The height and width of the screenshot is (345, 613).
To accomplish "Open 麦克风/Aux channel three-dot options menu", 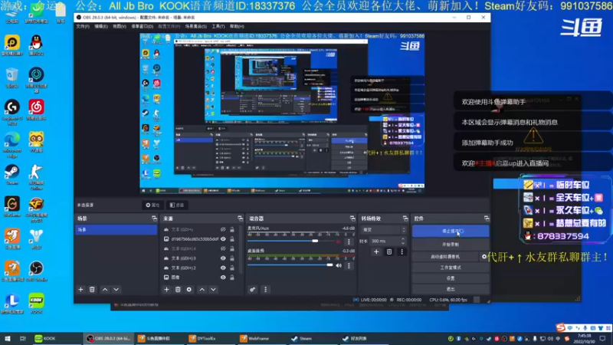I will 349,242.
